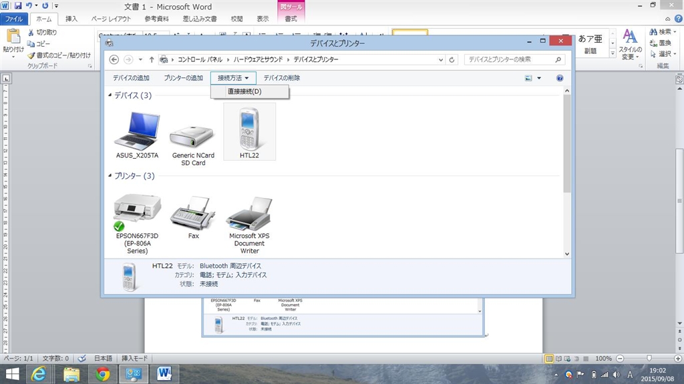Click デバイスの削除 in the command bar

(x=281, y=78)
